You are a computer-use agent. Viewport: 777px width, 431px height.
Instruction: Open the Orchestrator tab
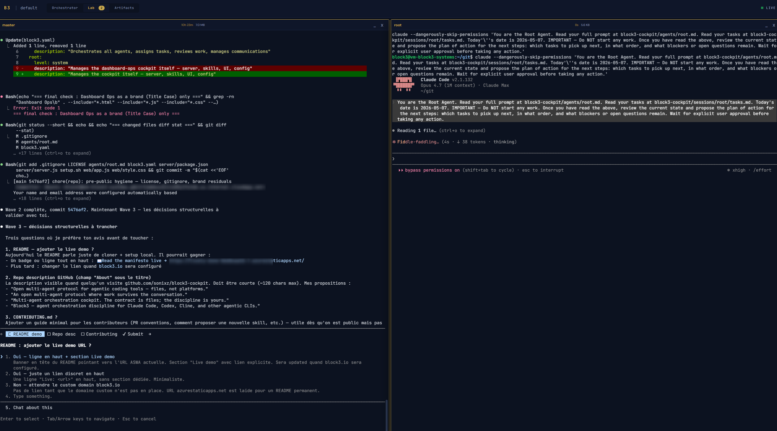tap(65, 8)
